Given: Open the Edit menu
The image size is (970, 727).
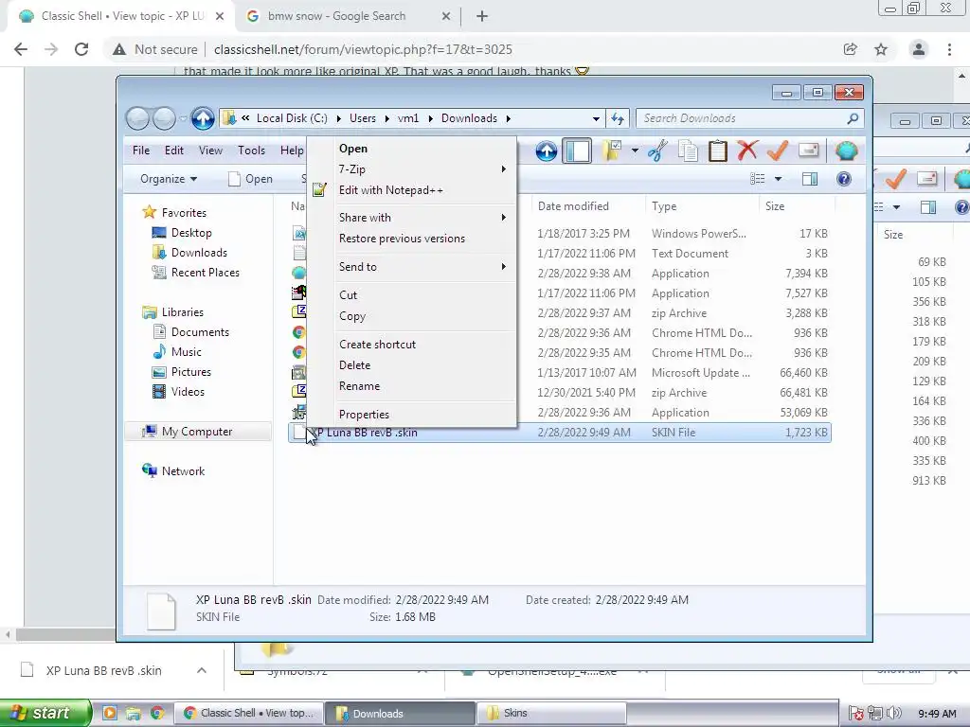Looking at the screenshot, I should click(x=174, y=151).
